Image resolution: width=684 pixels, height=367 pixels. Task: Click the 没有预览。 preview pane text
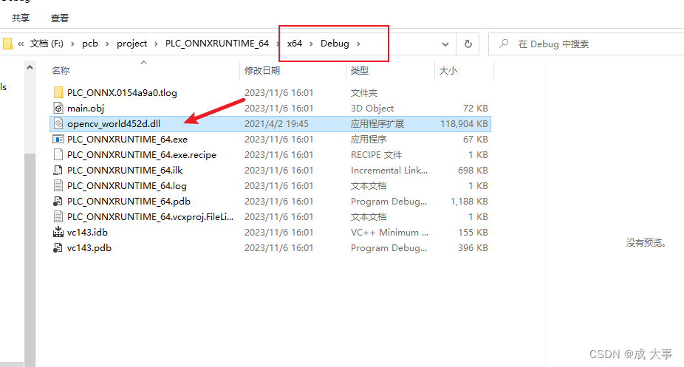646,243
